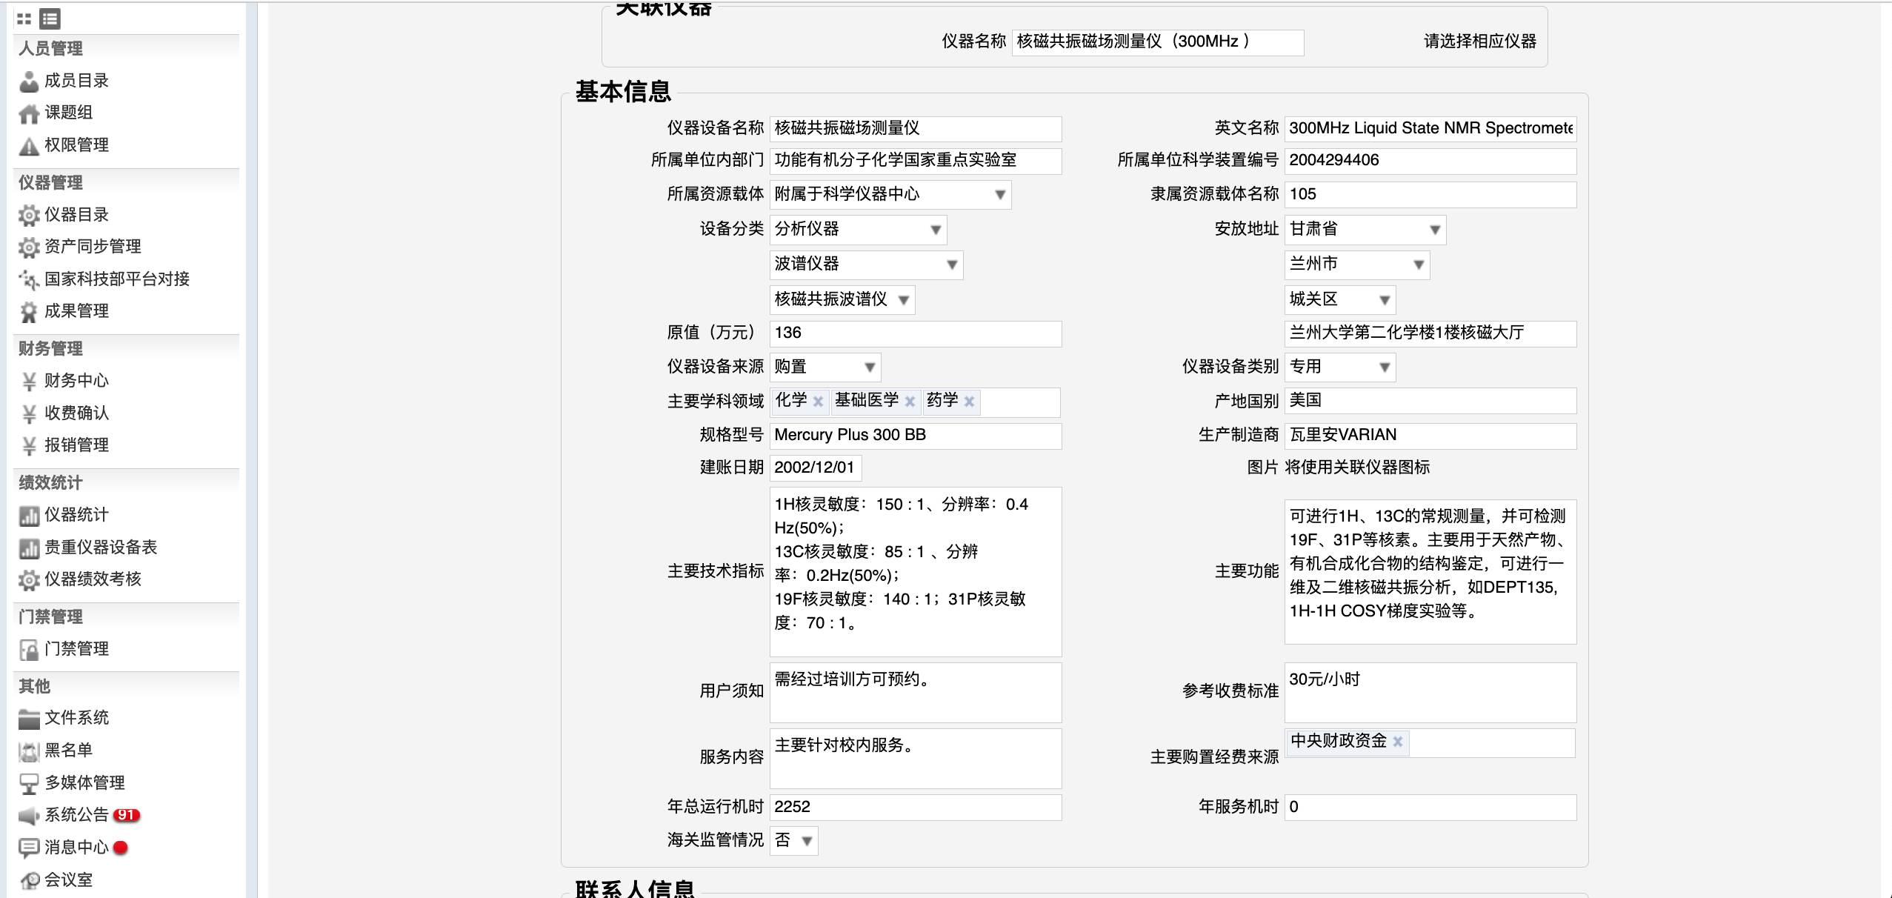Remove the 中央财政资金 funding tag
The image size is (1892, 898).
(1398, 742)
